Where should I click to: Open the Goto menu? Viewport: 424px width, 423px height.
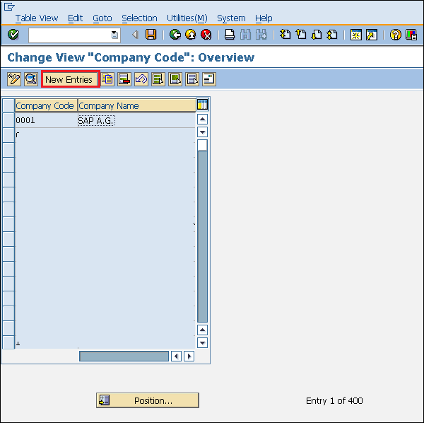[102, 18]
